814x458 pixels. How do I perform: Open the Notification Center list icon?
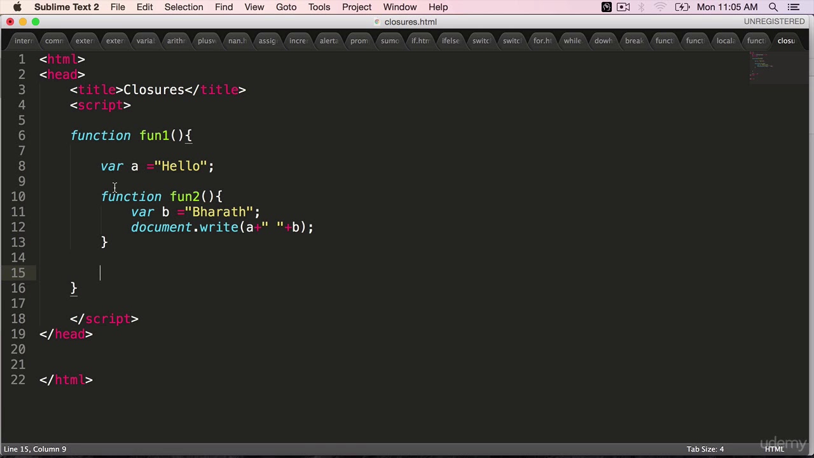794,7
